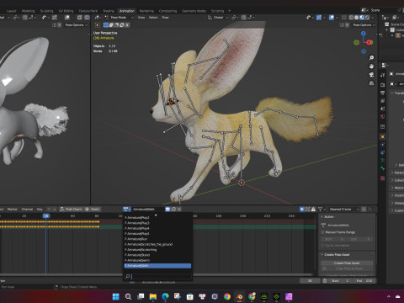Switch to the Rendering workspace tab
Image resolution: width=404 pixels, height=303 pixels.
click(146, 11)
